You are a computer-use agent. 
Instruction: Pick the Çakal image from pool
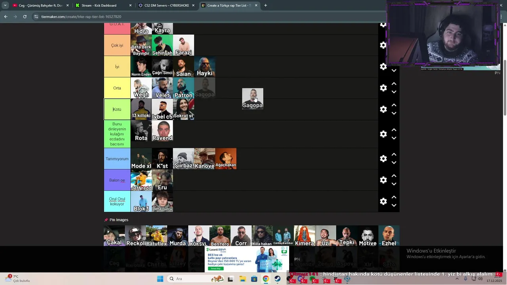click(114, 236)
